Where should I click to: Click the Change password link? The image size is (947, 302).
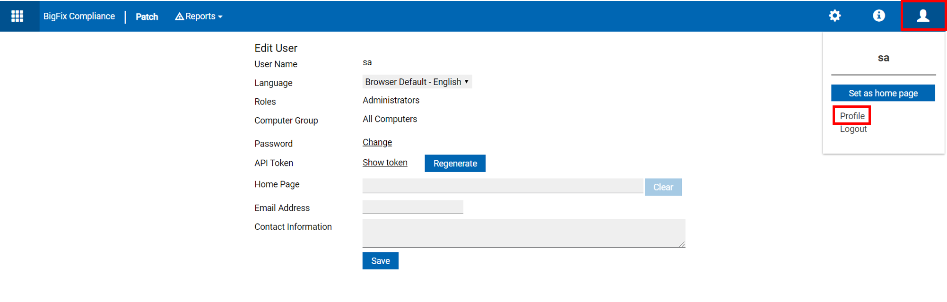(x=377, y=142)
